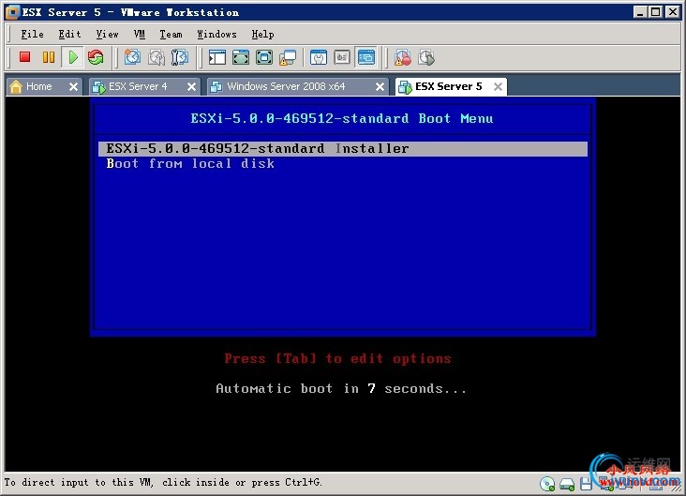
Task: Select the ESX Server 5 tab
Action: coord(449,86)
